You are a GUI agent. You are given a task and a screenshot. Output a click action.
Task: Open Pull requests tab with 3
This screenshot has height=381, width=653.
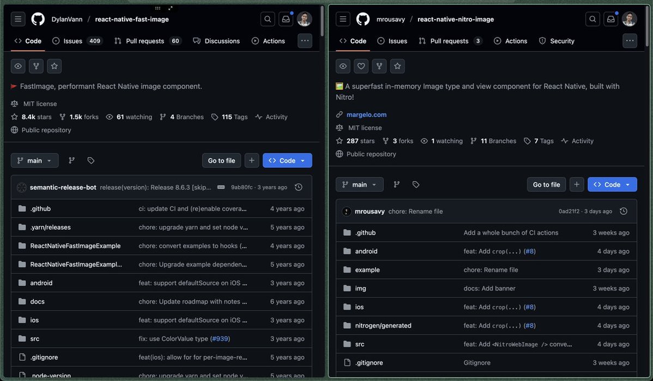[x=450, y=41]
